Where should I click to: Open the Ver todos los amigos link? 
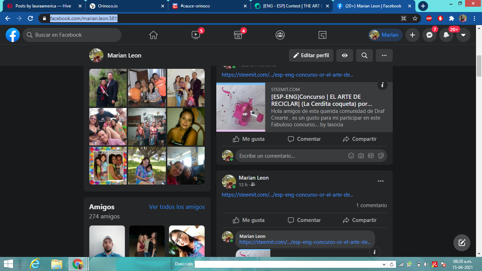[177, 207]
